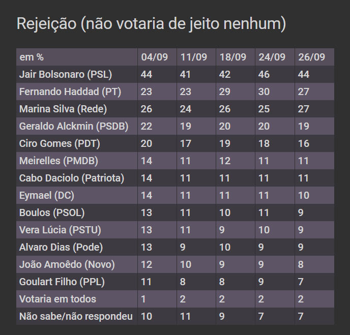Select the 'Não sabe/não respondeu' row label
The height and width of the screenshot is (335, 350).
[76, 316]
